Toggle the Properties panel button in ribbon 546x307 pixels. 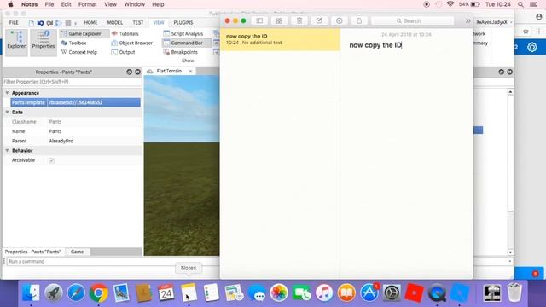44,43
